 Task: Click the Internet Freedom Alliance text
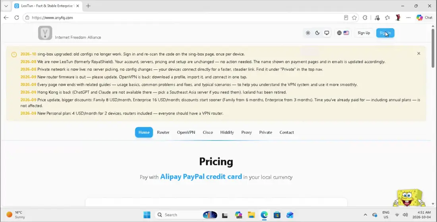(x=78, y=37)
